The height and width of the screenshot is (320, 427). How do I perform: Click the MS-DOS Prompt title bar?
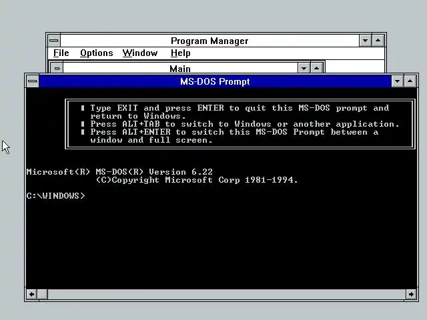pyautogui.click(x=215, y=81)
